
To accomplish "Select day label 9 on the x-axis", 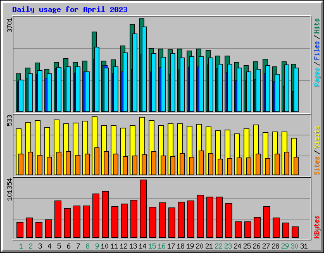I will point(97,246).
